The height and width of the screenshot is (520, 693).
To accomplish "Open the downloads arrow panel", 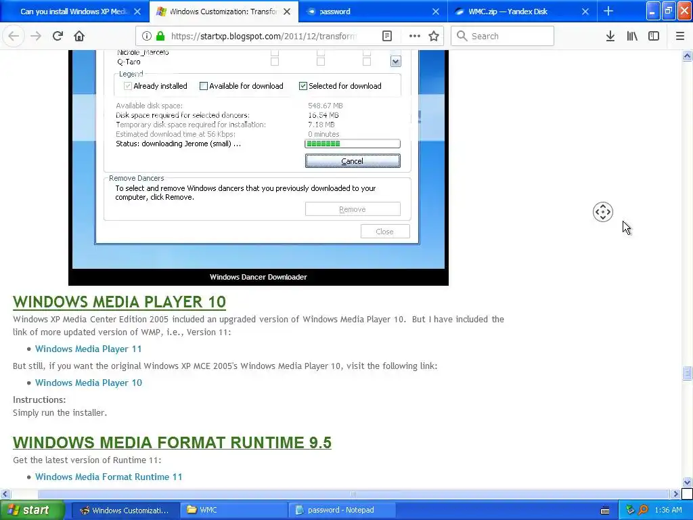I will pyautogui.click(x=610, y=36).
